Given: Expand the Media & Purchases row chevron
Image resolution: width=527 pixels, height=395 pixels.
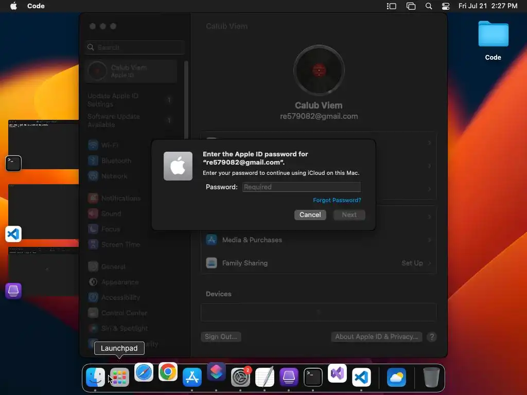Looking at the screenshot, I should tap(430, 240).
